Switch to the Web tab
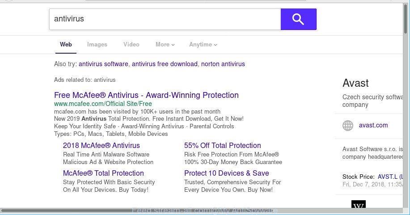 click(x=66, y=44)
